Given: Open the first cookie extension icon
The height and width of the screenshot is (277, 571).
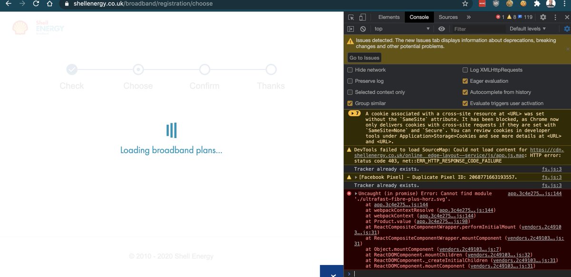Looking at the screenshot, I should 510,3.
